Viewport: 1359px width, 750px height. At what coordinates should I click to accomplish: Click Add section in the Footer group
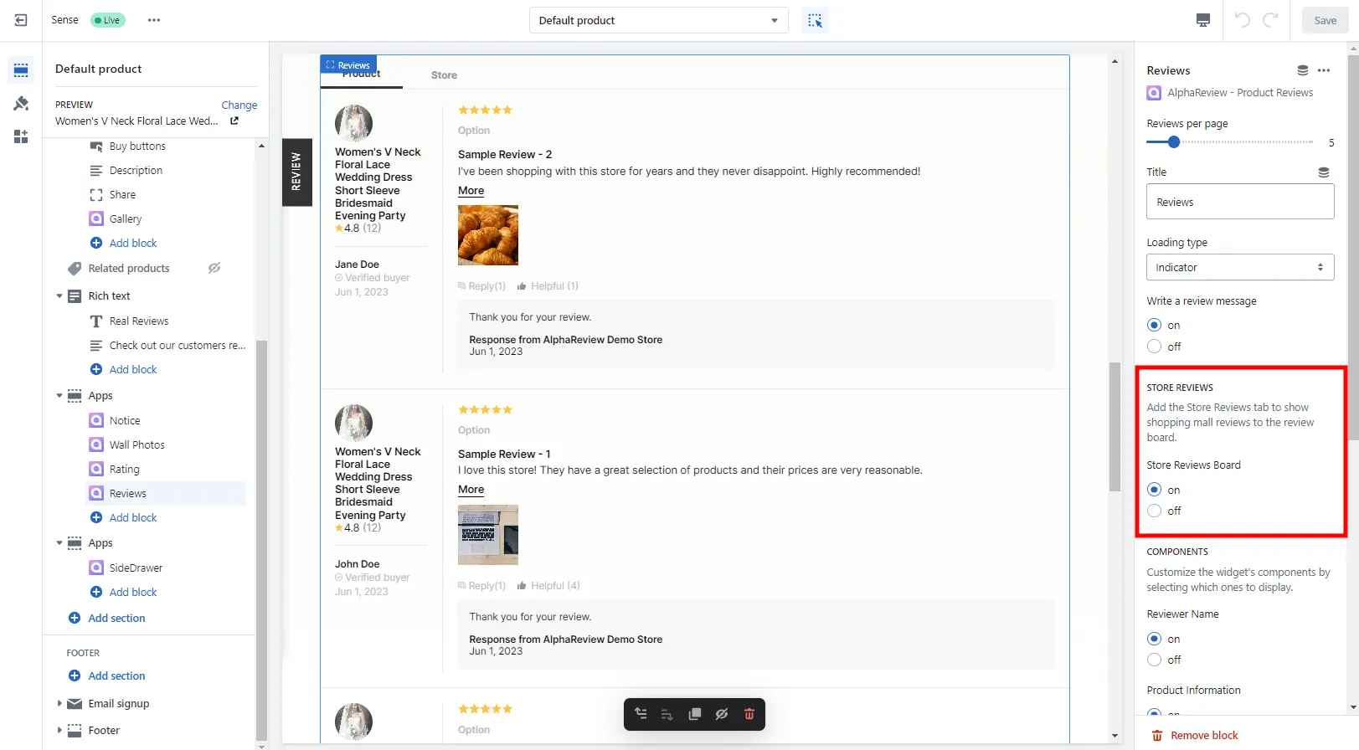point(106,676)
